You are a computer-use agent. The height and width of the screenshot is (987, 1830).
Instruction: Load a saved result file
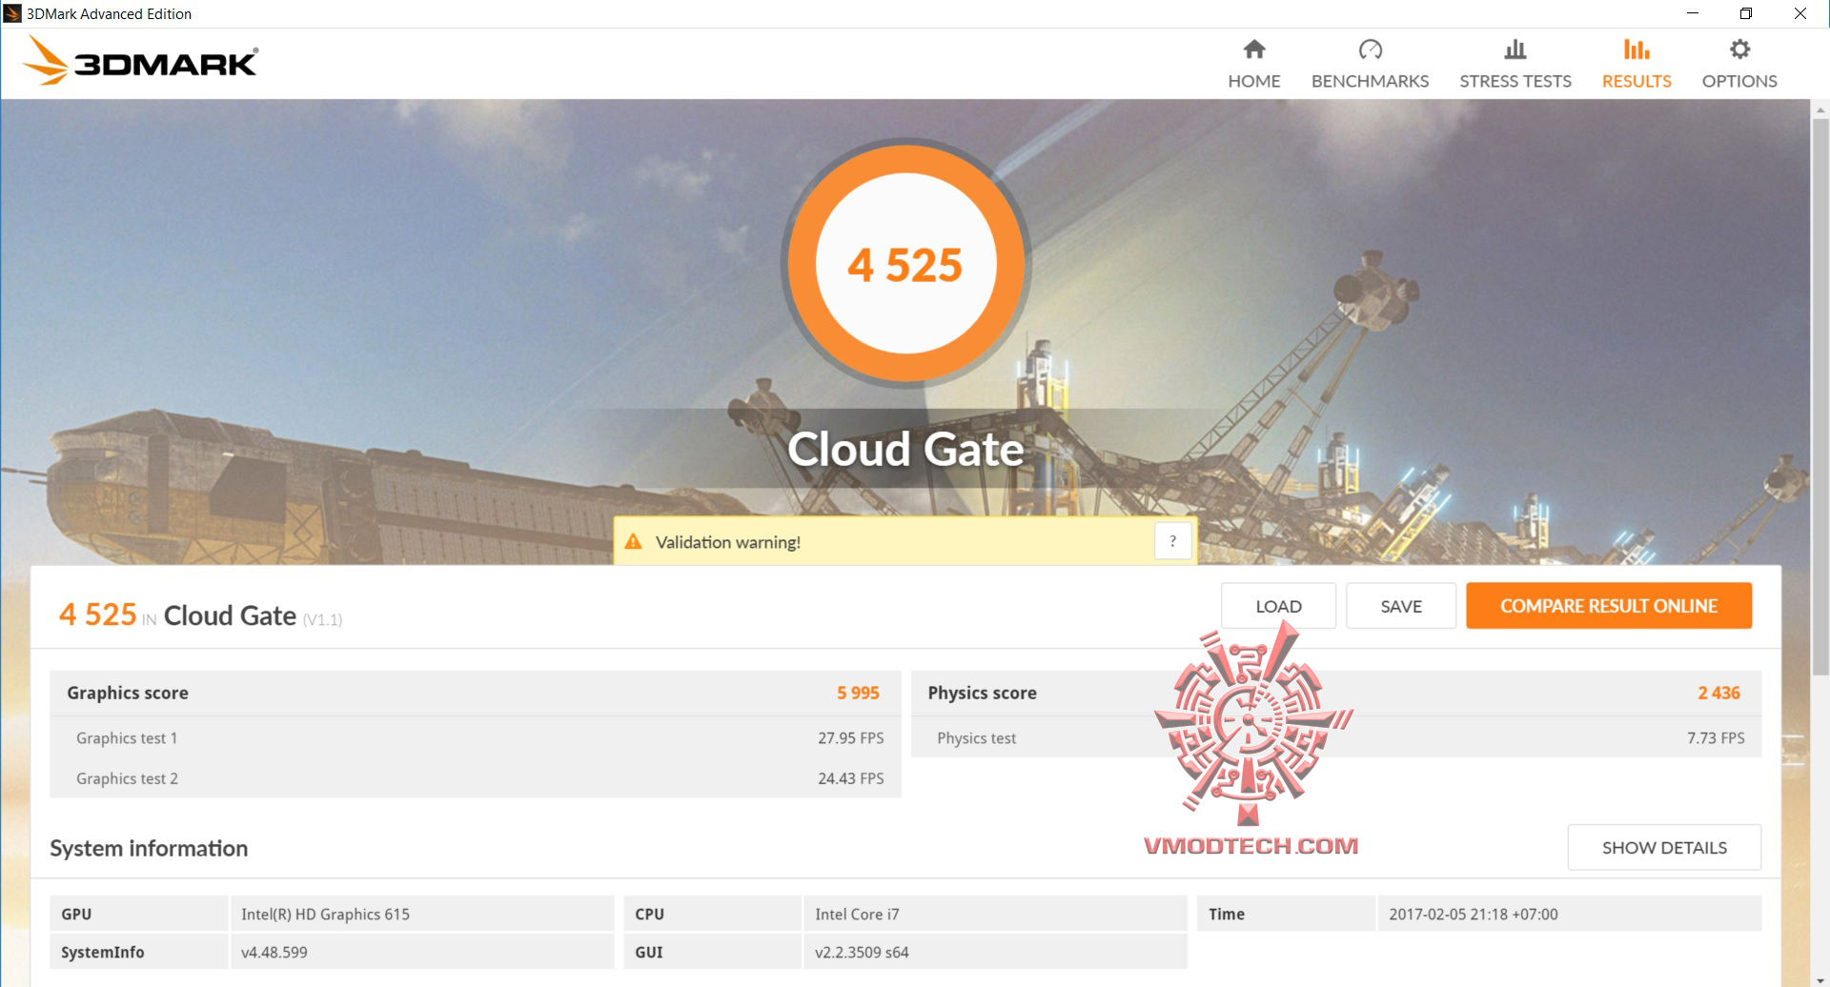(x=1278, y=606)
